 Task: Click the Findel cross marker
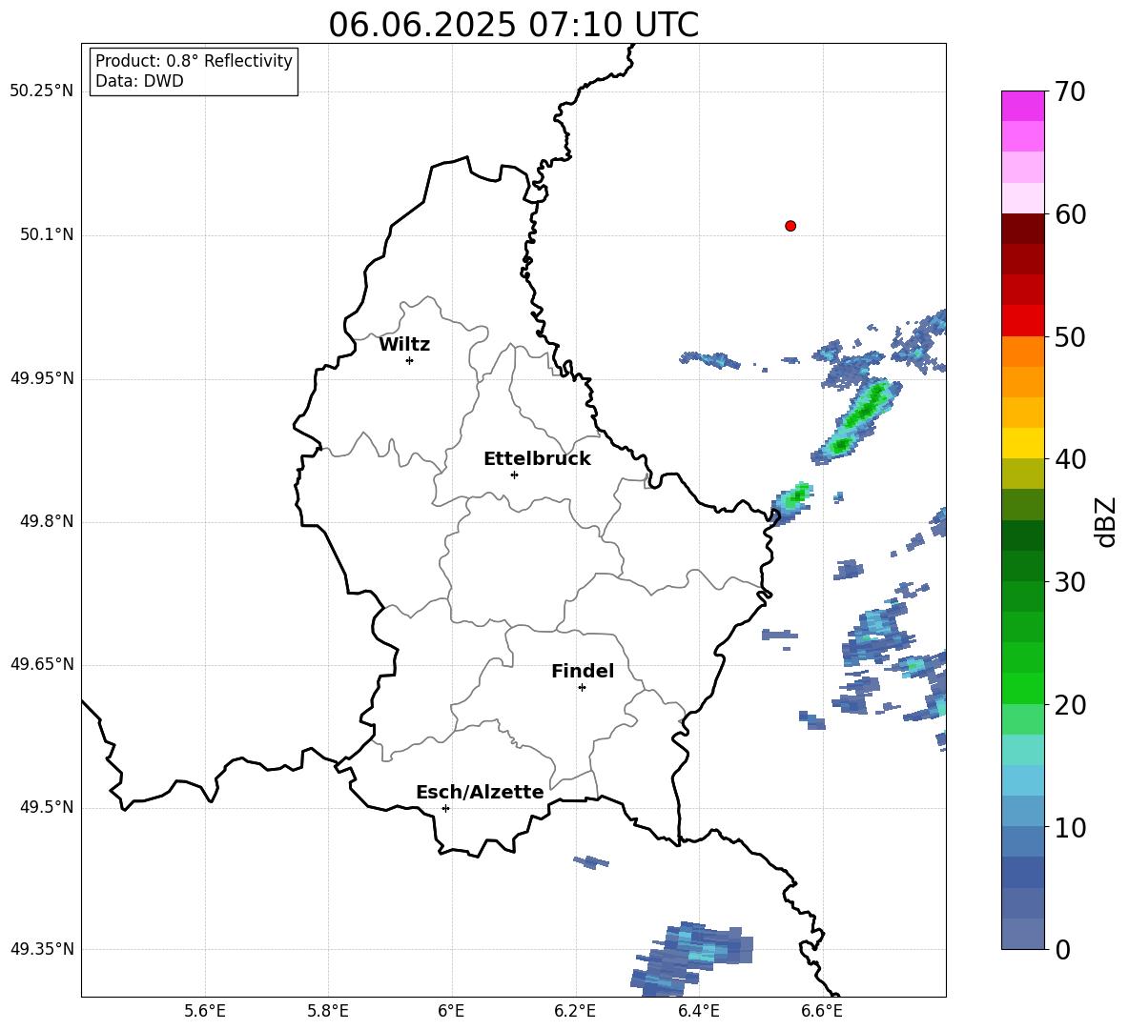click(582, 688)
